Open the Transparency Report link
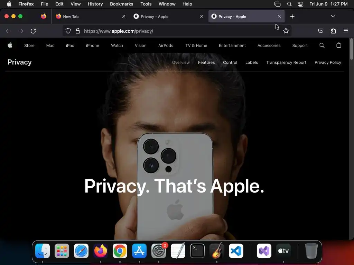The width and height of the screenshot is (354, 265). pyautogui.click(x=286, y=62)
